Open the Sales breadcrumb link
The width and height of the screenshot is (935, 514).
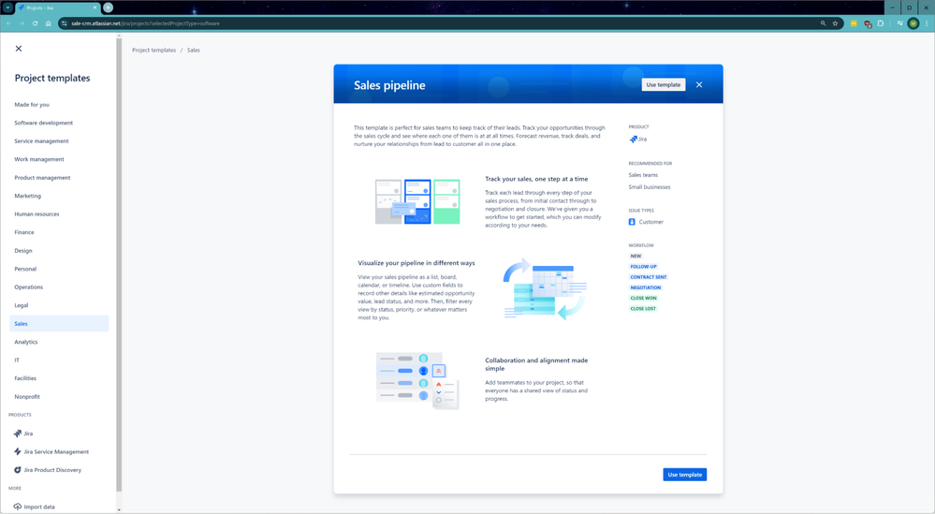(193, 50)
